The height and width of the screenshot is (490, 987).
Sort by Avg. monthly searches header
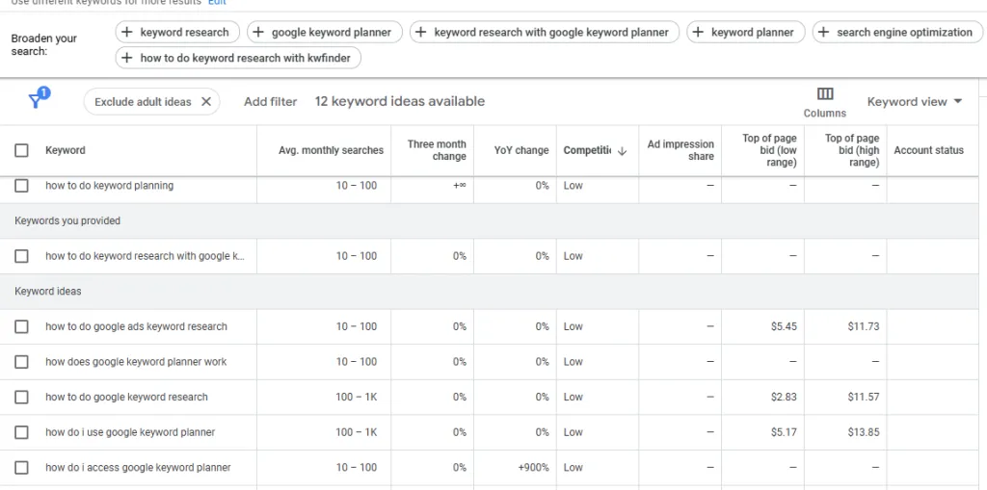pos(332,150)
